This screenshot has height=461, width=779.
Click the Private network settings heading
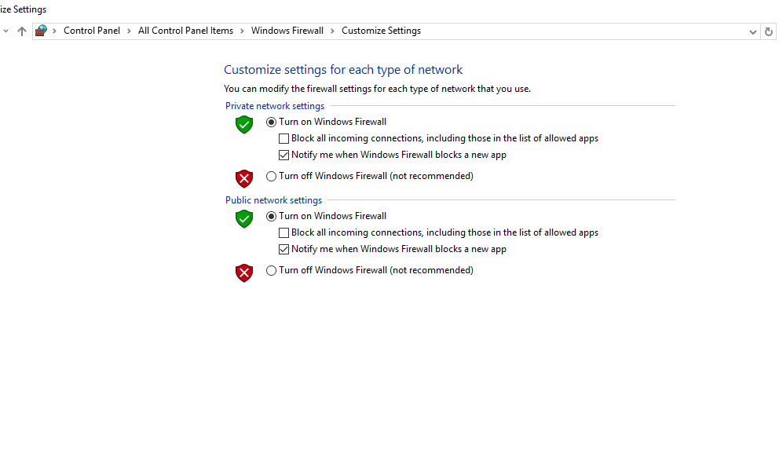click(x=275, y=106)
